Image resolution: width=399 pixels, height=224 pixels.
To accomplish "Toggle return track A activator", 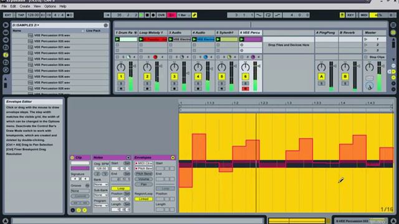I will (322, 77).
